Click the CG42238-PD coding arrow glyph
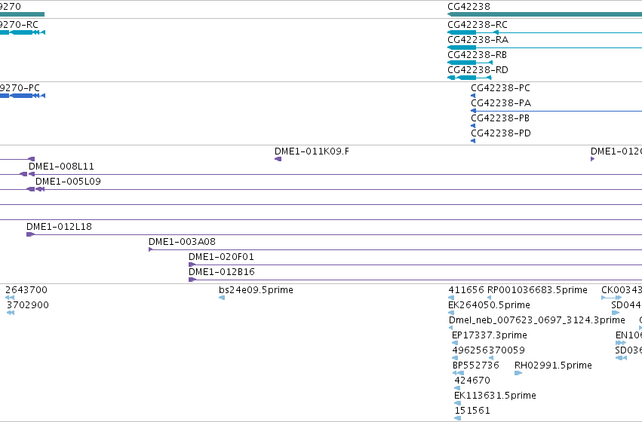 473,141
